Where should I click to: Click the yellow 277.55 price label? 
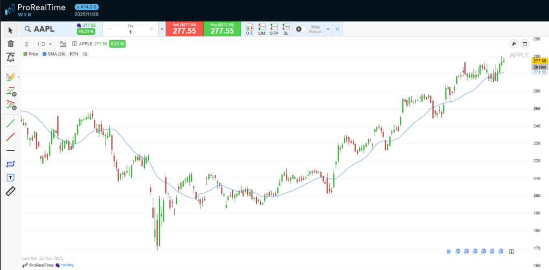pos(540,61)
